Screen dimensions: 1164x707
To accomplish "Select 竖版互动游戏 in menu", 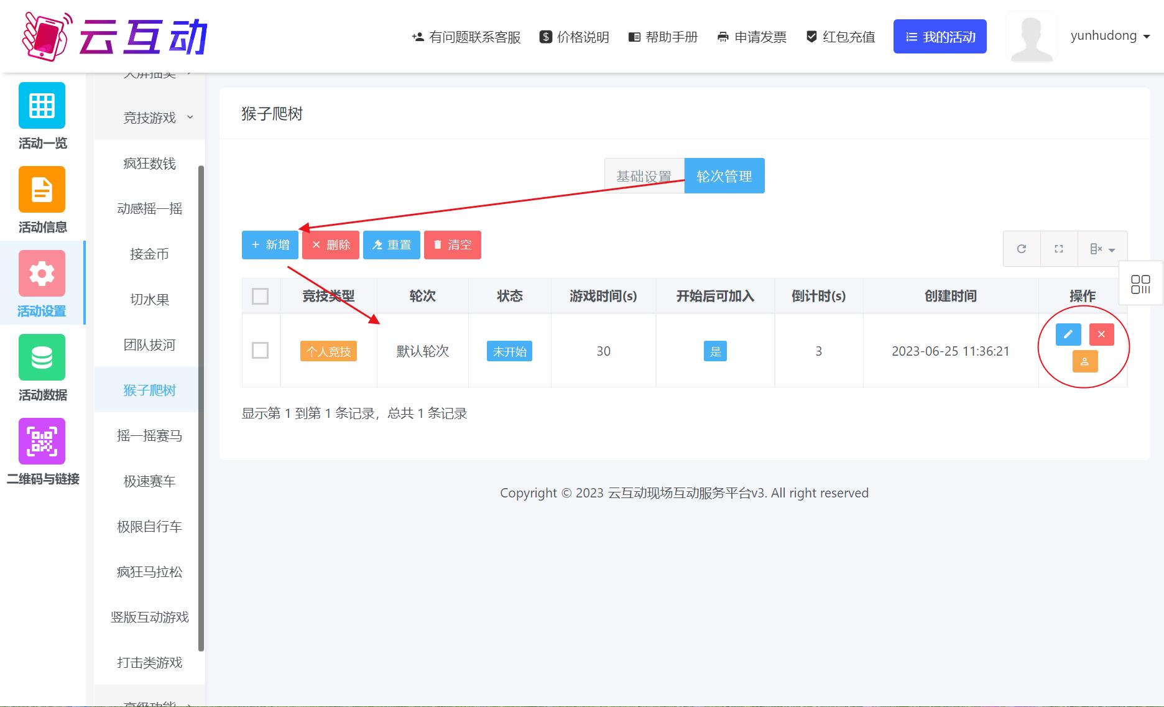I will pos(150,617).
